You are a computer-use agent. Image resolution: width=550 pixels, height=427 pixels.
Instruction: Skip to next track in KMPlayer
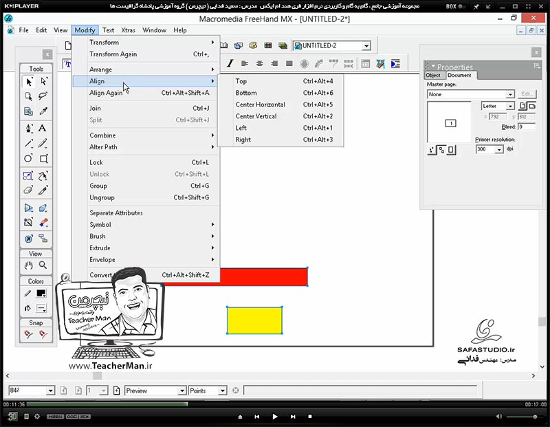pyautogui.click(x=293, y=417)
